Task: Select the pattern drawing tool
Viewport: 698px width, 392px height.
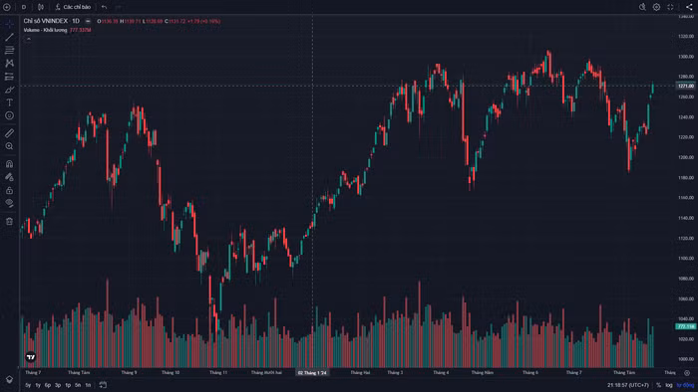Action: (x=9, y=64)
